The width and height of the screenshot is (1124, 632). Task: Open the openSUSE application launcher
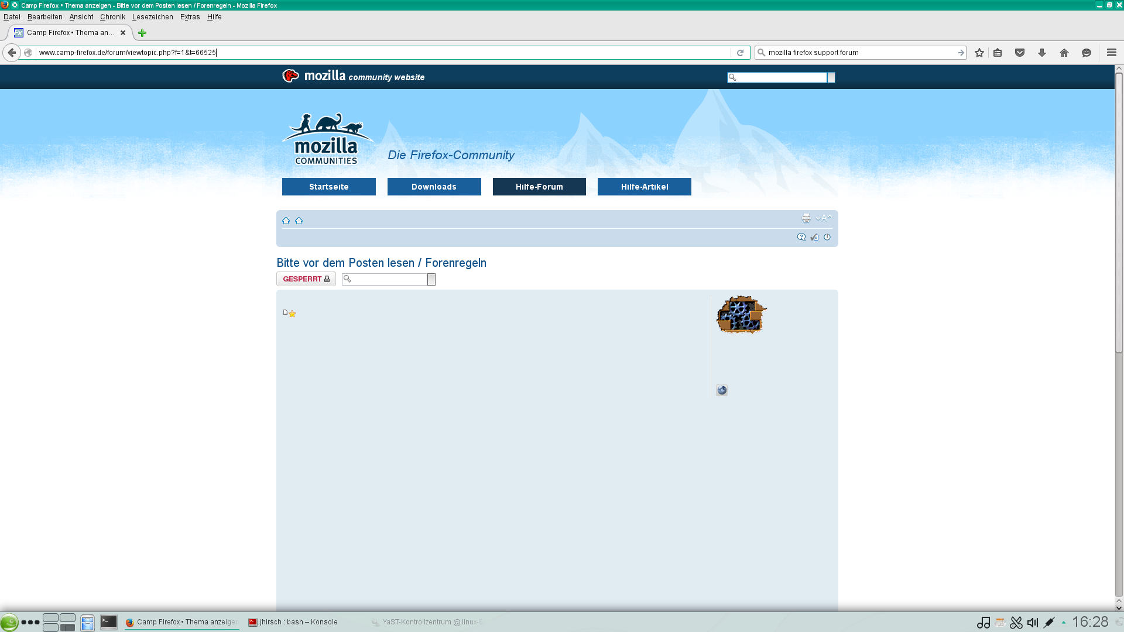click(9, 622)
